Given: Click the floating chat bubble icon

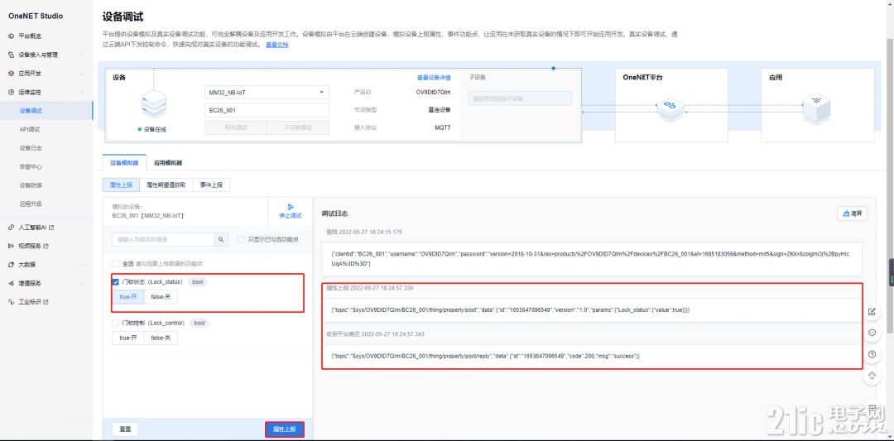Looking at the screenshot, I should (872, 333).
